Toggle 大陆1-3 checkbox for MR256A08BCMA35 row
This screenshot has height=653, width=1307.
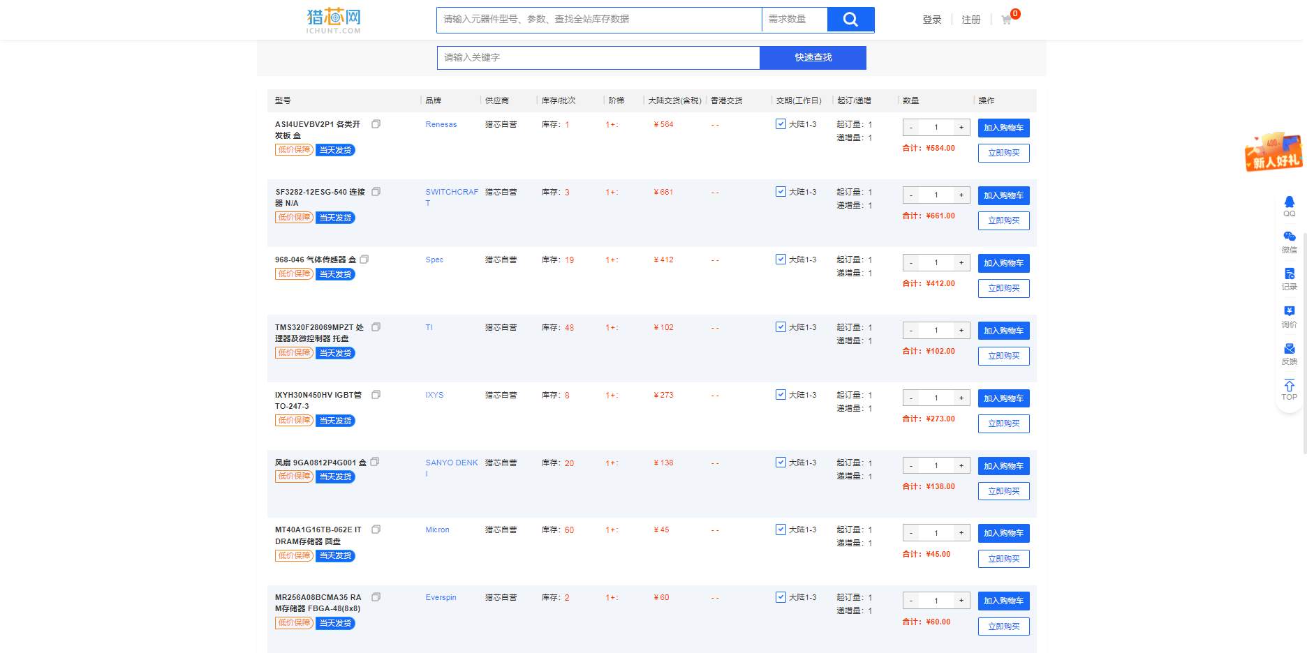tap(781, 597)
